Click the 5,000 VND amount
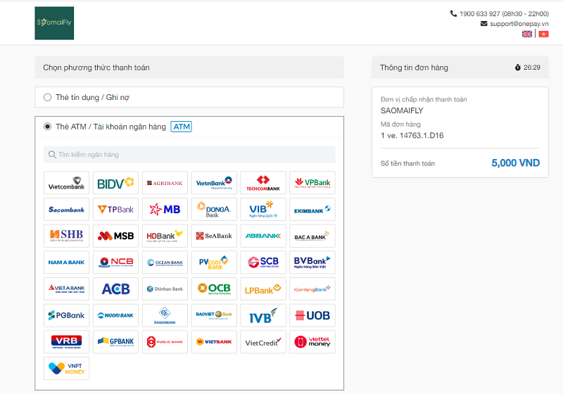The height and width of the screenshot is (394, 563). [x=516, y=163]
